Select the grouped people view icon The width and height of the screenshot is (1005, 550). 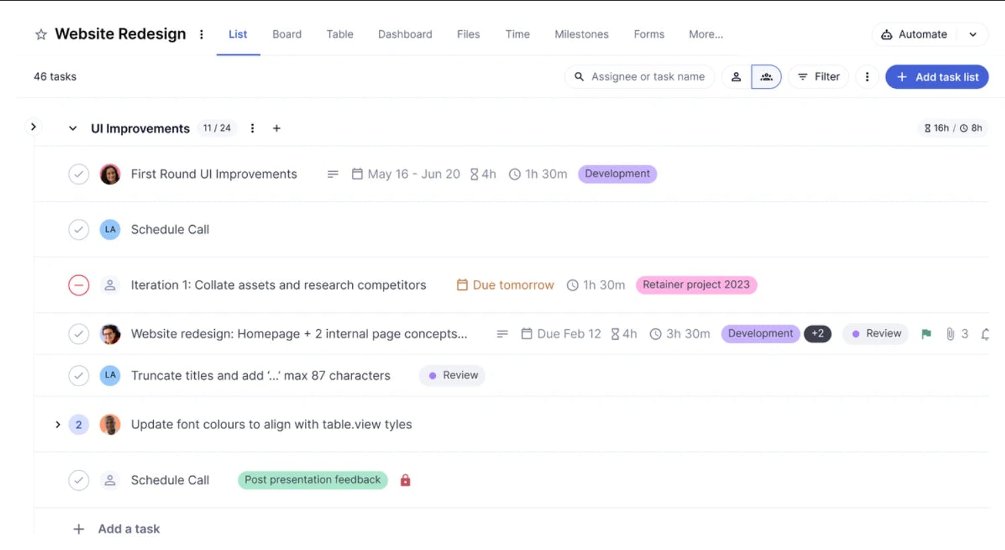[766, 77]
